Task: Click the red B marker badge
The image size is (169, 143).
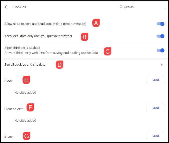Action: 84,37
